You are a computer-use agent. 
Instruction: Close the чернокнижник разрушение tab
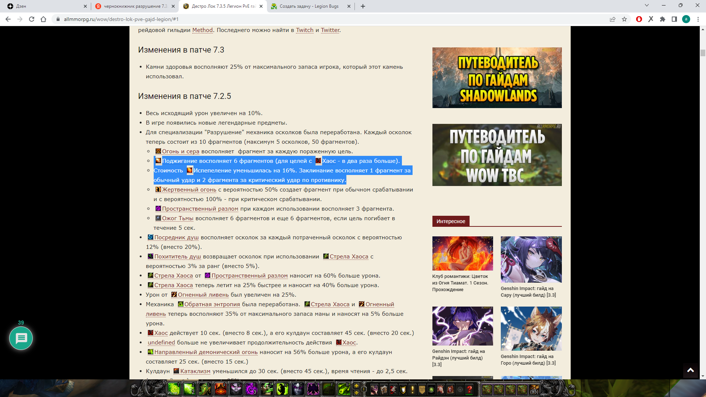tap(173, 6)
